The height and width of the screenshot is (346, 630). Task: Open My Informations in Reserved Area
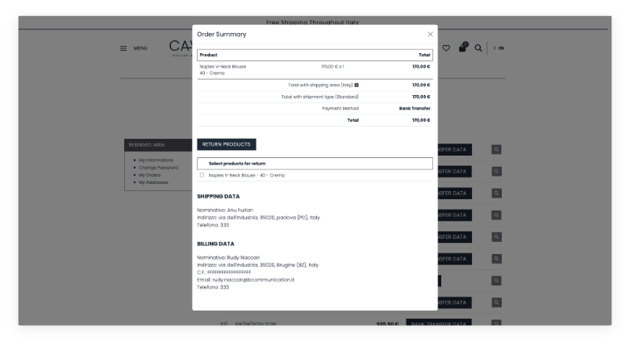pos(156,160)
